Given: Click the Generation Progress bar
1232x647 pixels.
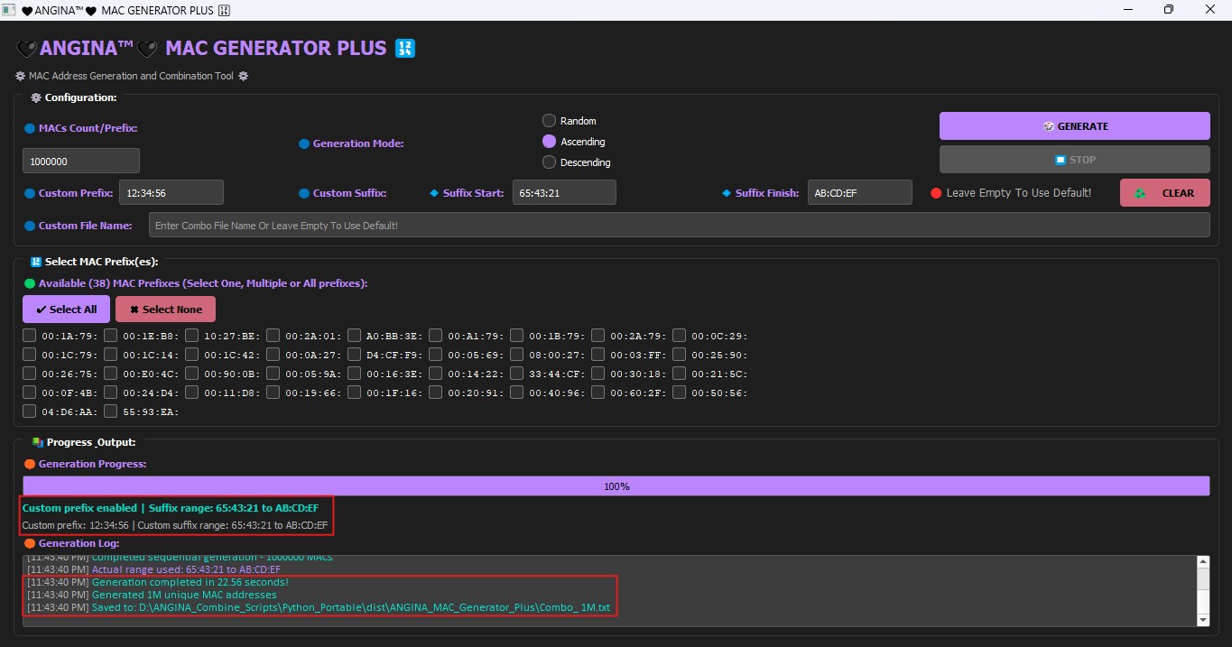Looking at the screenshot, I should [616, 486].
